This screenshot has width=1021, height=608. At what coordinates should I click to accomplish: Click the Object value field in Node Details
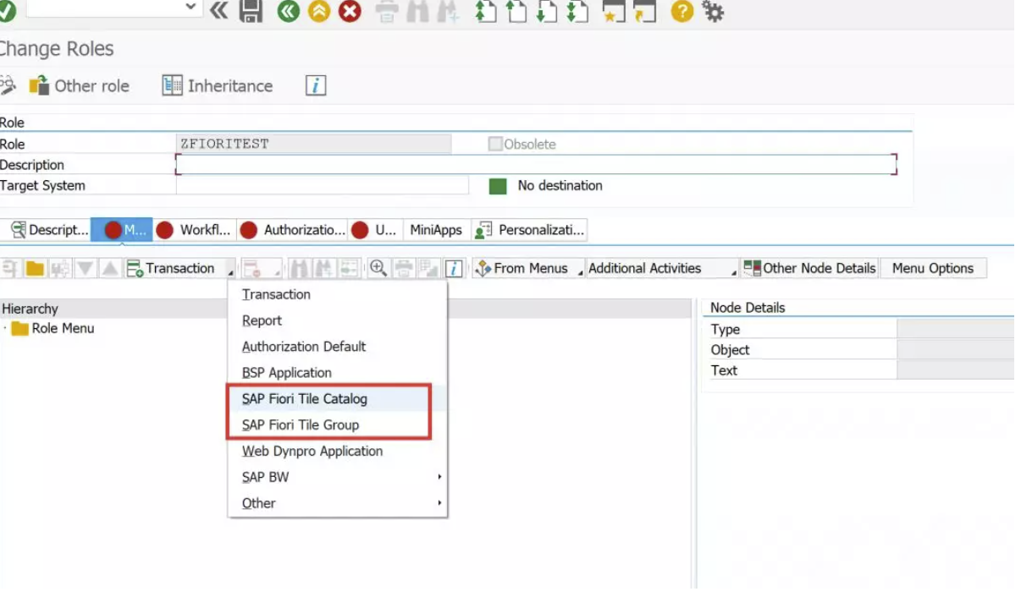click(955, 349)
